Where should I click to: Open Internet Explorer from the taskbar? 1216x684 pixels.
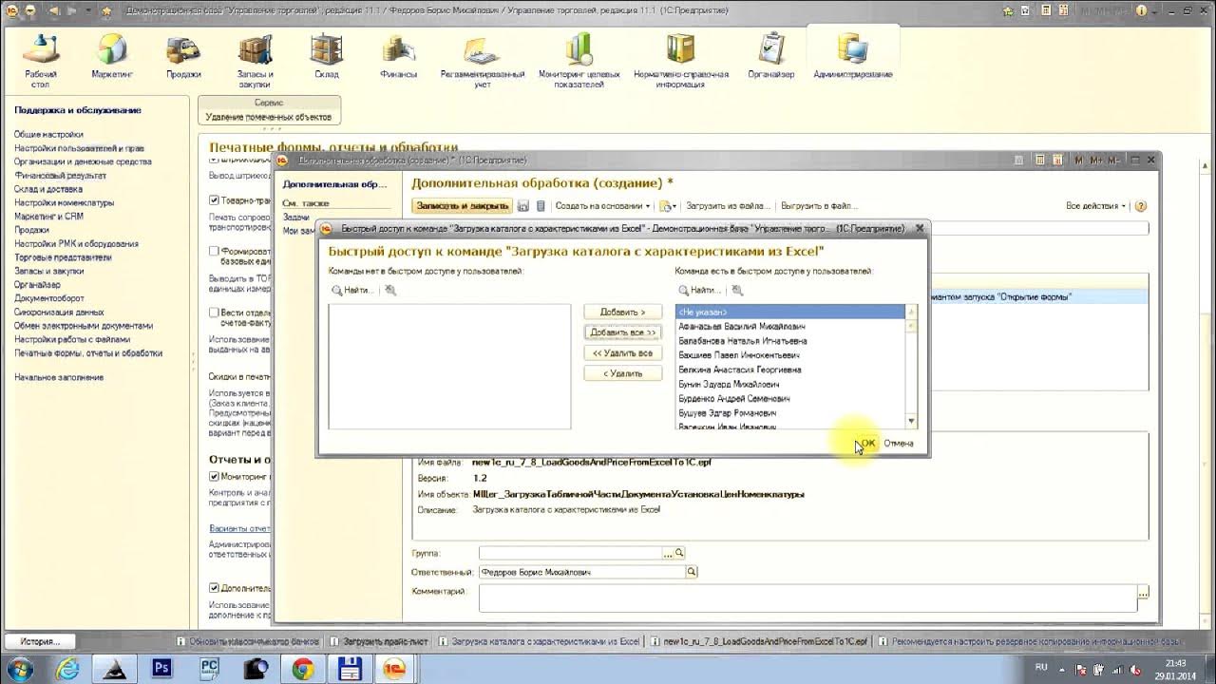[67, 669]
